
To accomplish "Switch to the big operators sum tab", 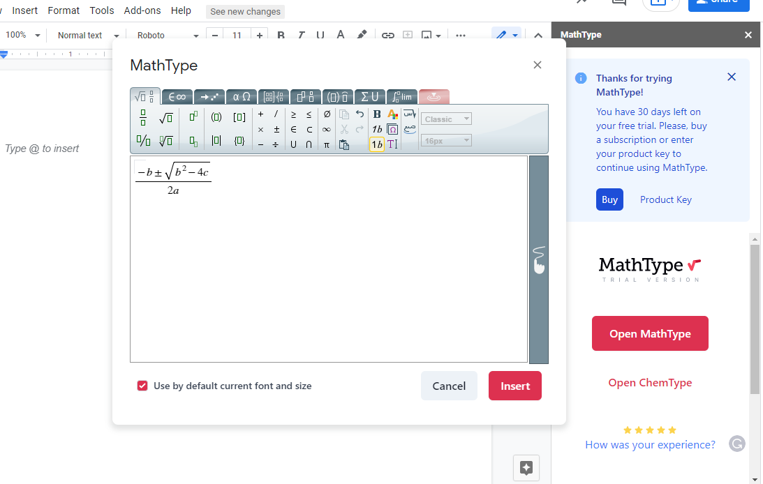I will click(369, 97).
